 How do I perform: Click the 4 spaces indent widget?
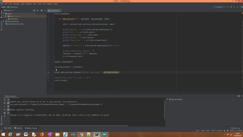(x=219, y=131)
